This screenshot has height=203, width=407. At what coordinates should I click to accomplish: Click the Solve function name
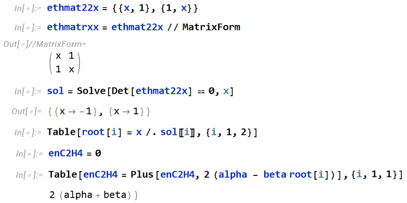(x=92, y=91)
